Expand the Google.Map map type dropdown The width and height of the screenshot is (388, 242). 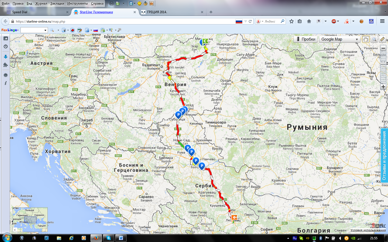click(x=340, y=39)
